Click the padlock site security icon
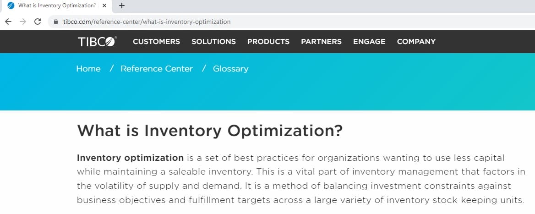This screenshot has height=214, width=535. 56,22
